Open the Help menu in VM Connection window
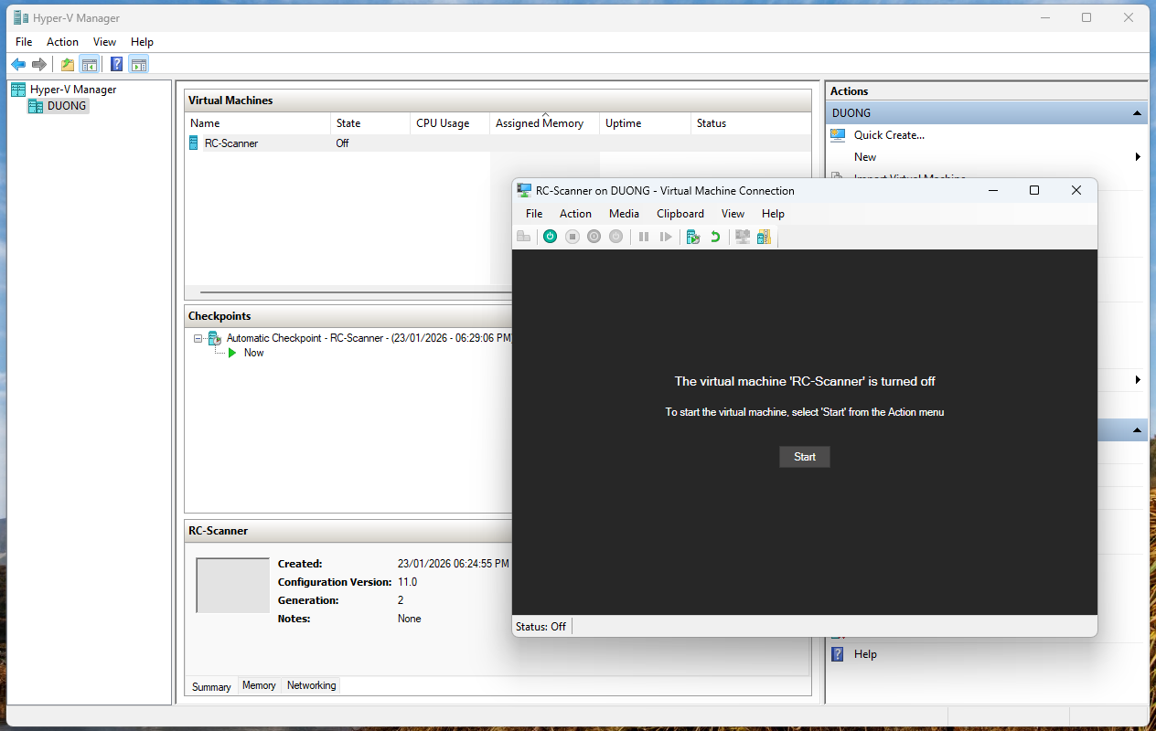Image resolution: width=1156 pixels, height=731 pixels. (773, 214)
